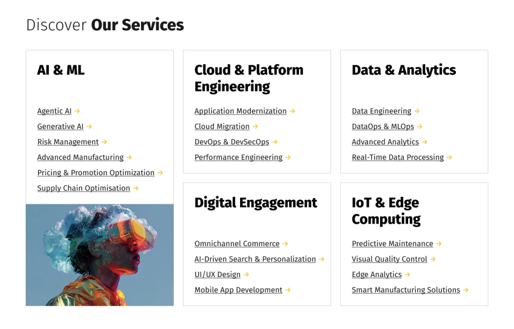Click the yellow arrow next to Generative AI
514x329 pixels.
pyautogui.click(x=89, y=126)
